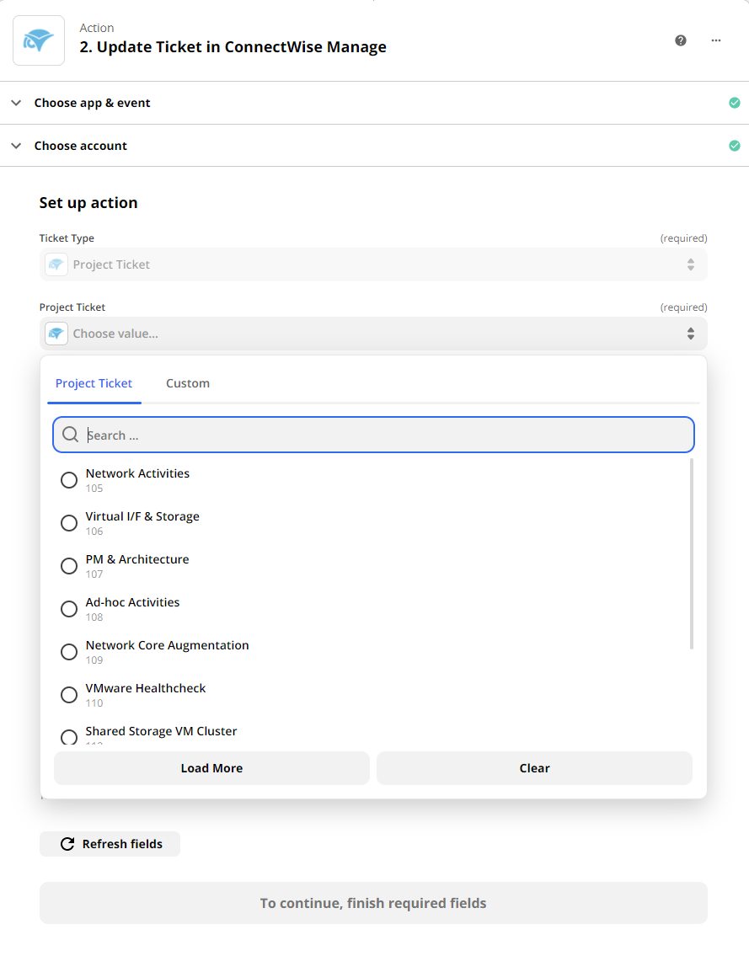Click the green checkmark beside Choose account
Image resolution: width=749 pixels, height=956 pixels.
point(735,146)
